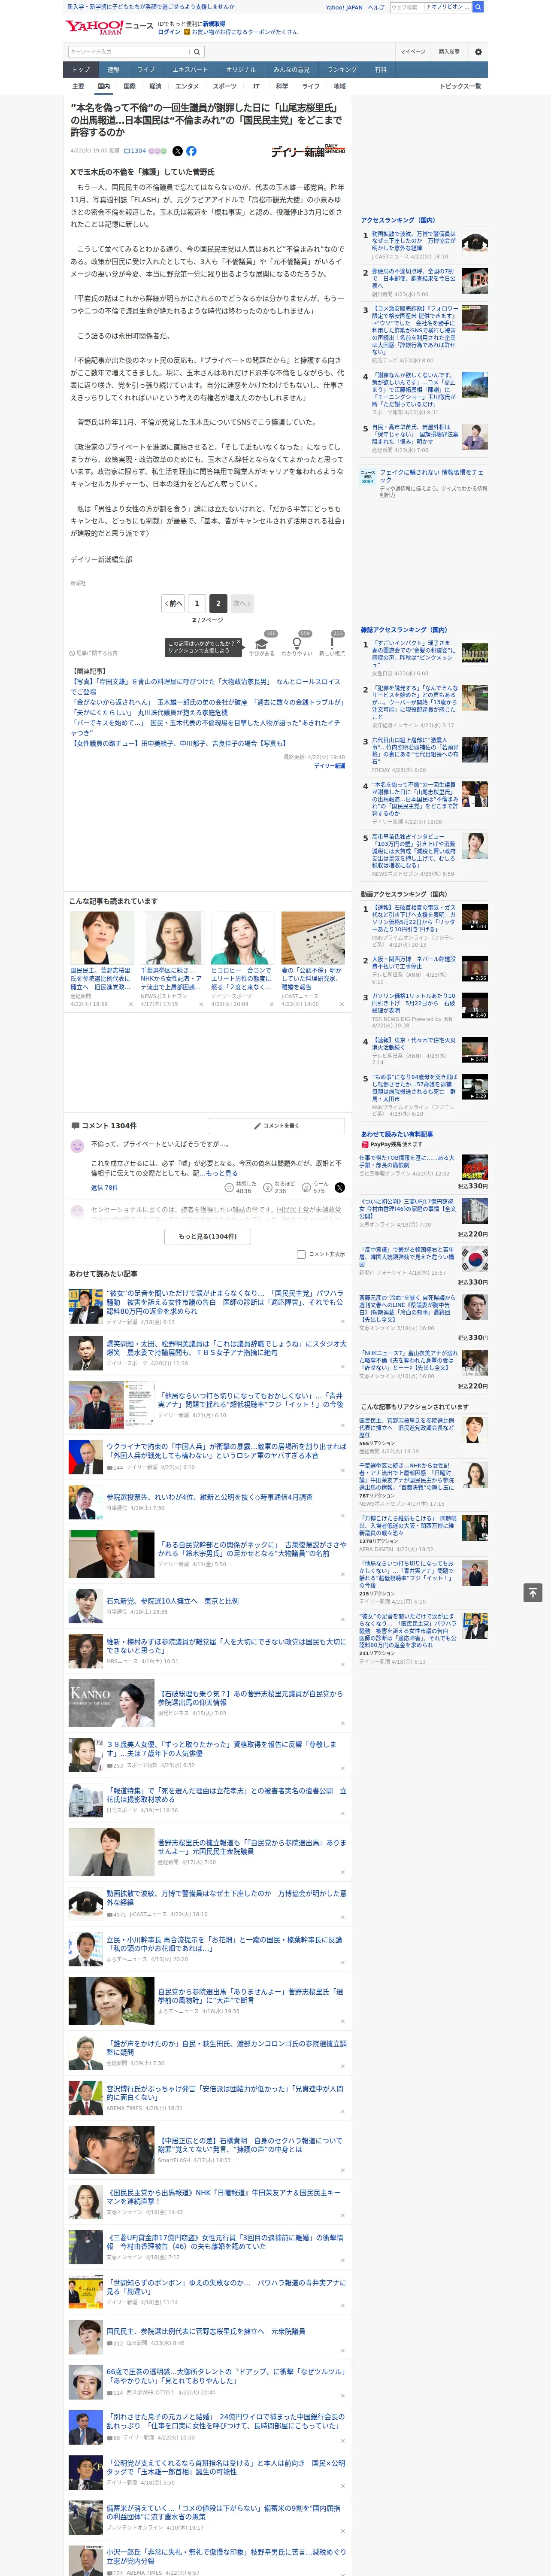Click the Yahoo! JAPAN logo
This screenshot has height=2576, width=551.
coord(94,27)
